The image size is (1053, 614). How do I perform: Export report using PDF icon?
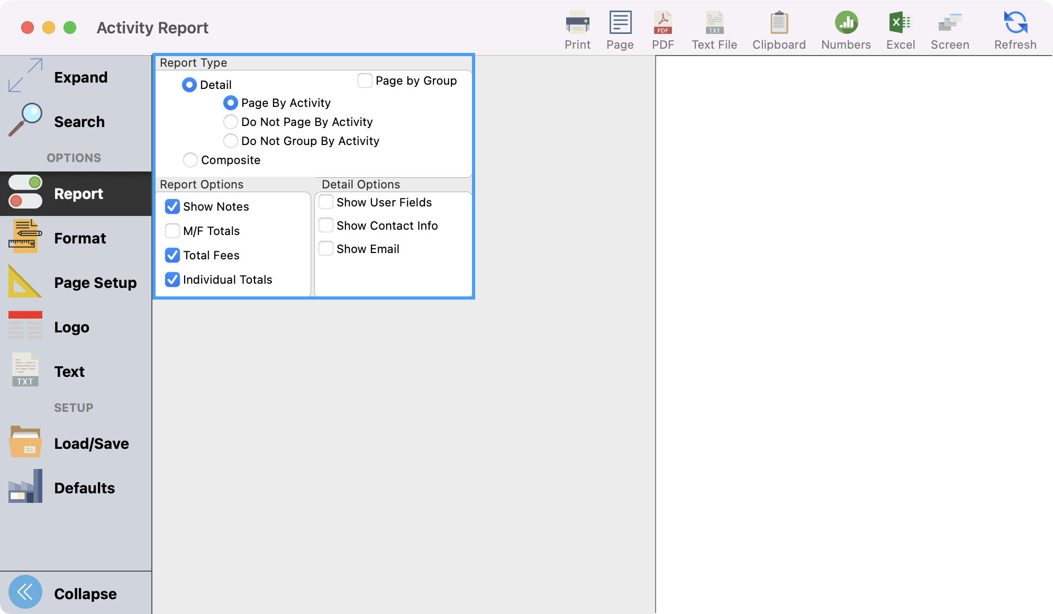662,23
